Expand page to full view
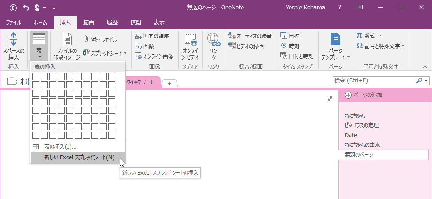The width and height of the screenshot is (432, 199). point(330,99)
